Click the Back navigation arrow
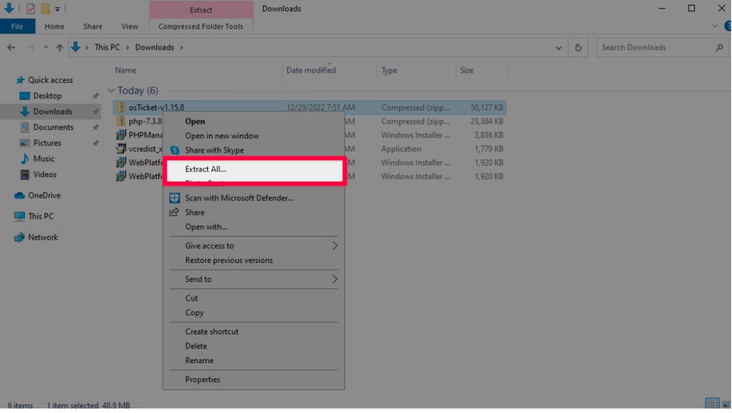This screenshot has width=732, height=413. pyautogui.click(x=11, y=47)
